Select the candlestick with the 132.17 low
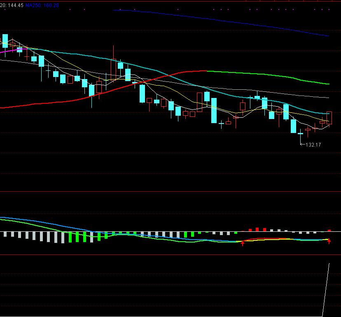The image size is (341, 317). click(300, 137)
